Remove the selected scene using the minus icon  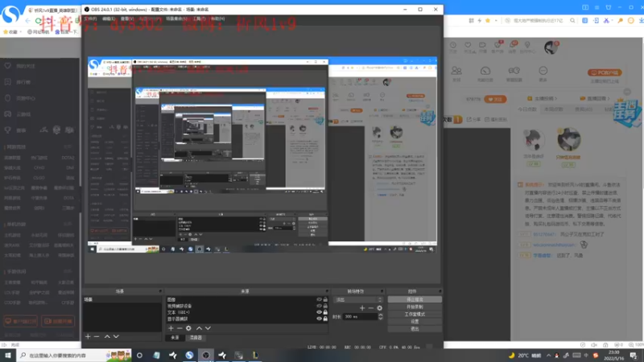pyautogui.click(x=97, y=336)
